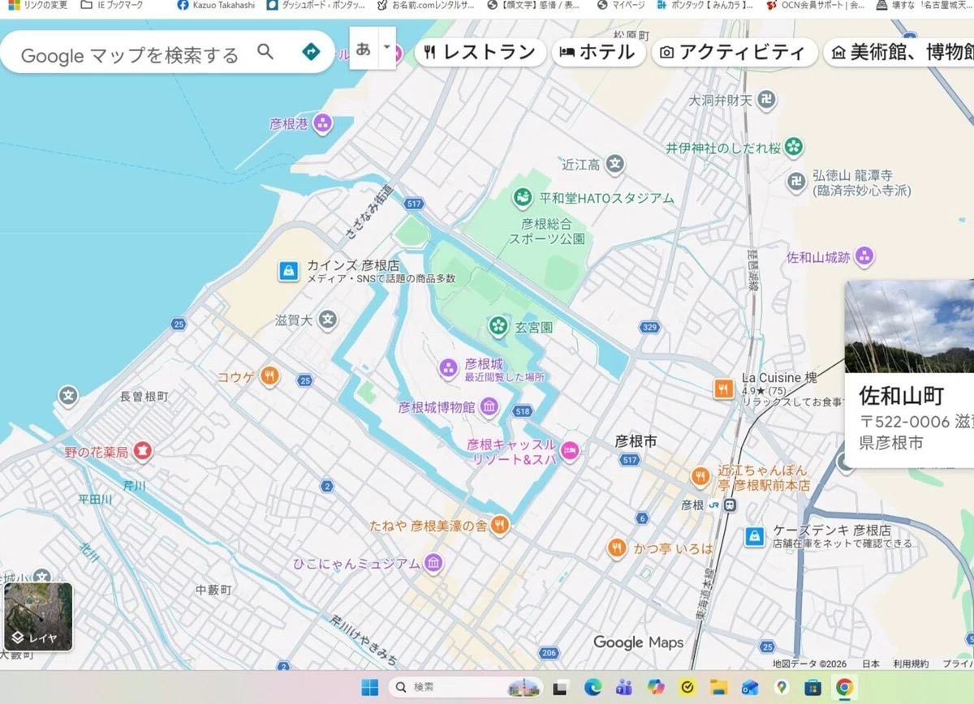This screenshot has height=704, width=974.
Task: Open Microsoft Edge from the taskbar
Action: (593, 687)
